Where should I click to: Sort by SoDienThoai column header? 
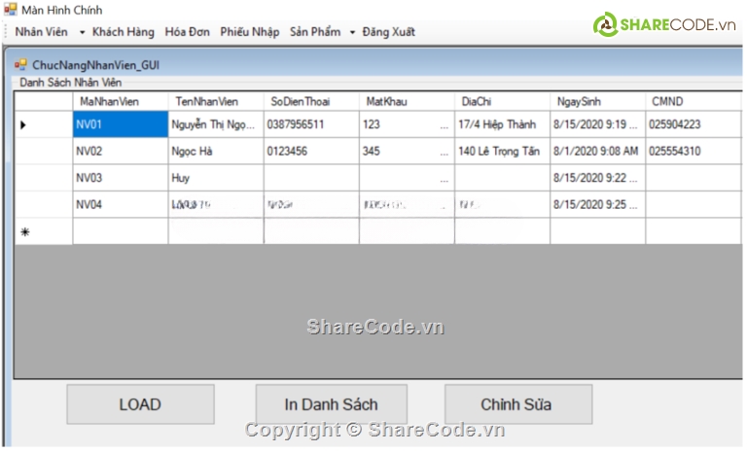tap(311, 101)
